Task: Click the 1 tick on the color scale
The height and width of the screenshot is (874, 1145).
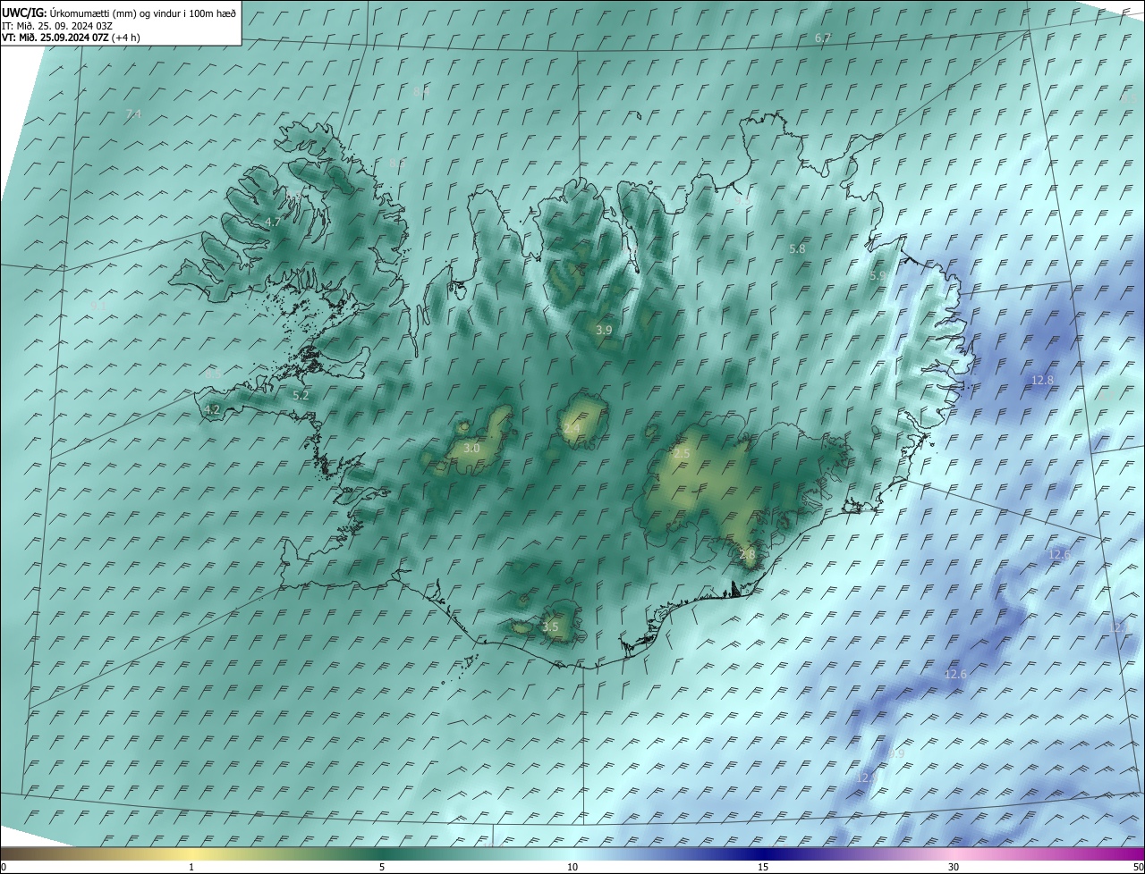Action: point(191,867)
